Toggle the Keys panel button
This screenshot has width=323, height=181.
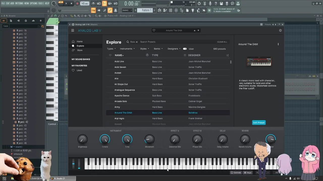pos(248,173)
